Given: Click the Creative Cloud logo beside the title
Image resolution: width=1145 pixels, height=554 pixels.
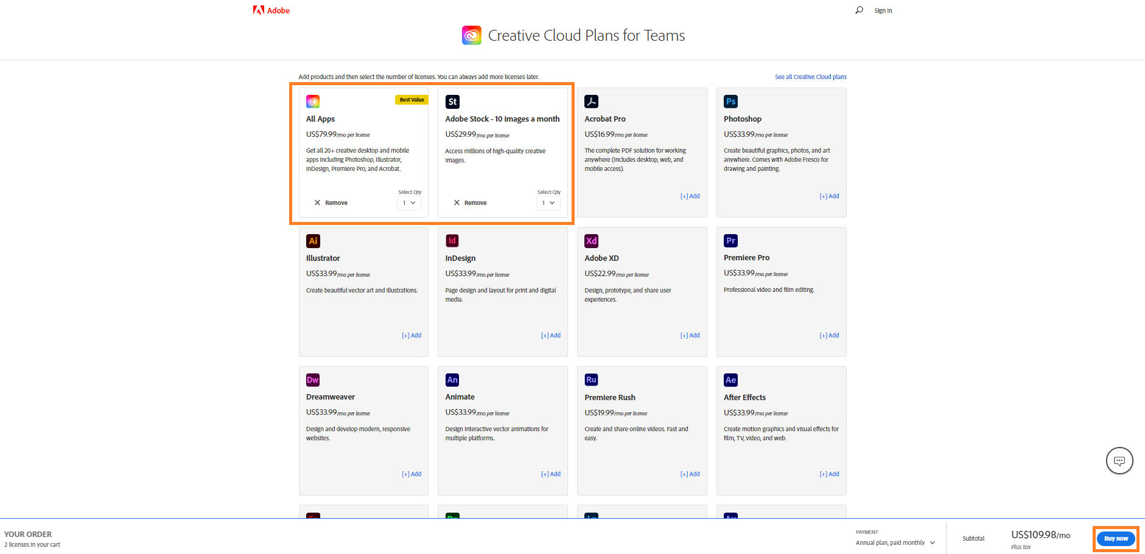Looking at the screenshot, I should point(472,35).
